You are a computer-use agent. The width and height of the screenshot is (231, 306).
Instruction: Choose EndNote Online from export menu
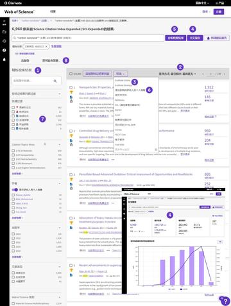click(123, 80)
